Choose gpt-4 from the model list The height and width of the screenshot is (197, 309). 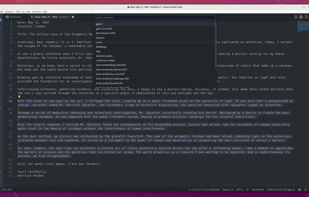pos(154,24)
